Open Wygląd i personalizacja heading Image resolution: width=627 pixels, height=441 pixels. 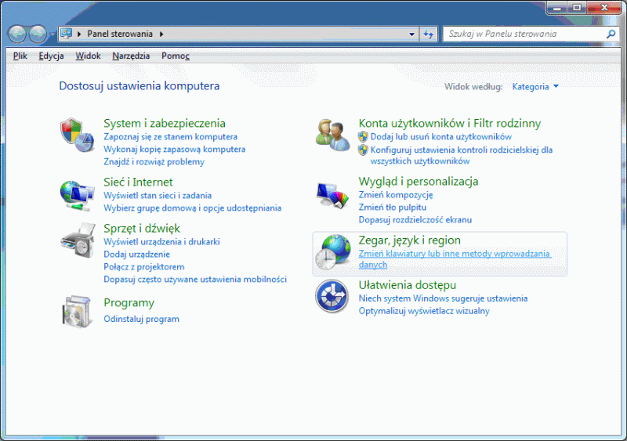tap(419, 182)
